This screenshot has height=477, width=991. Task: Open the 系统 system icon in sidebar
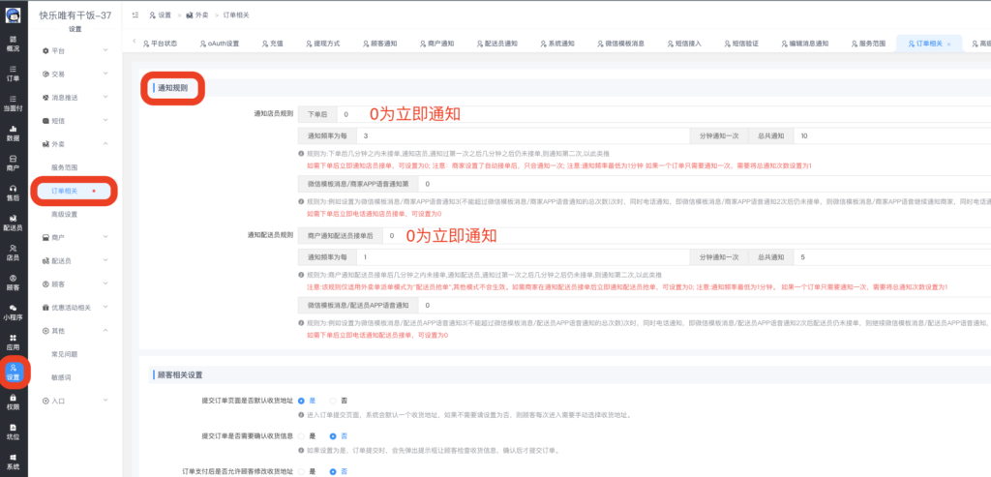click(x=13, y=462)
